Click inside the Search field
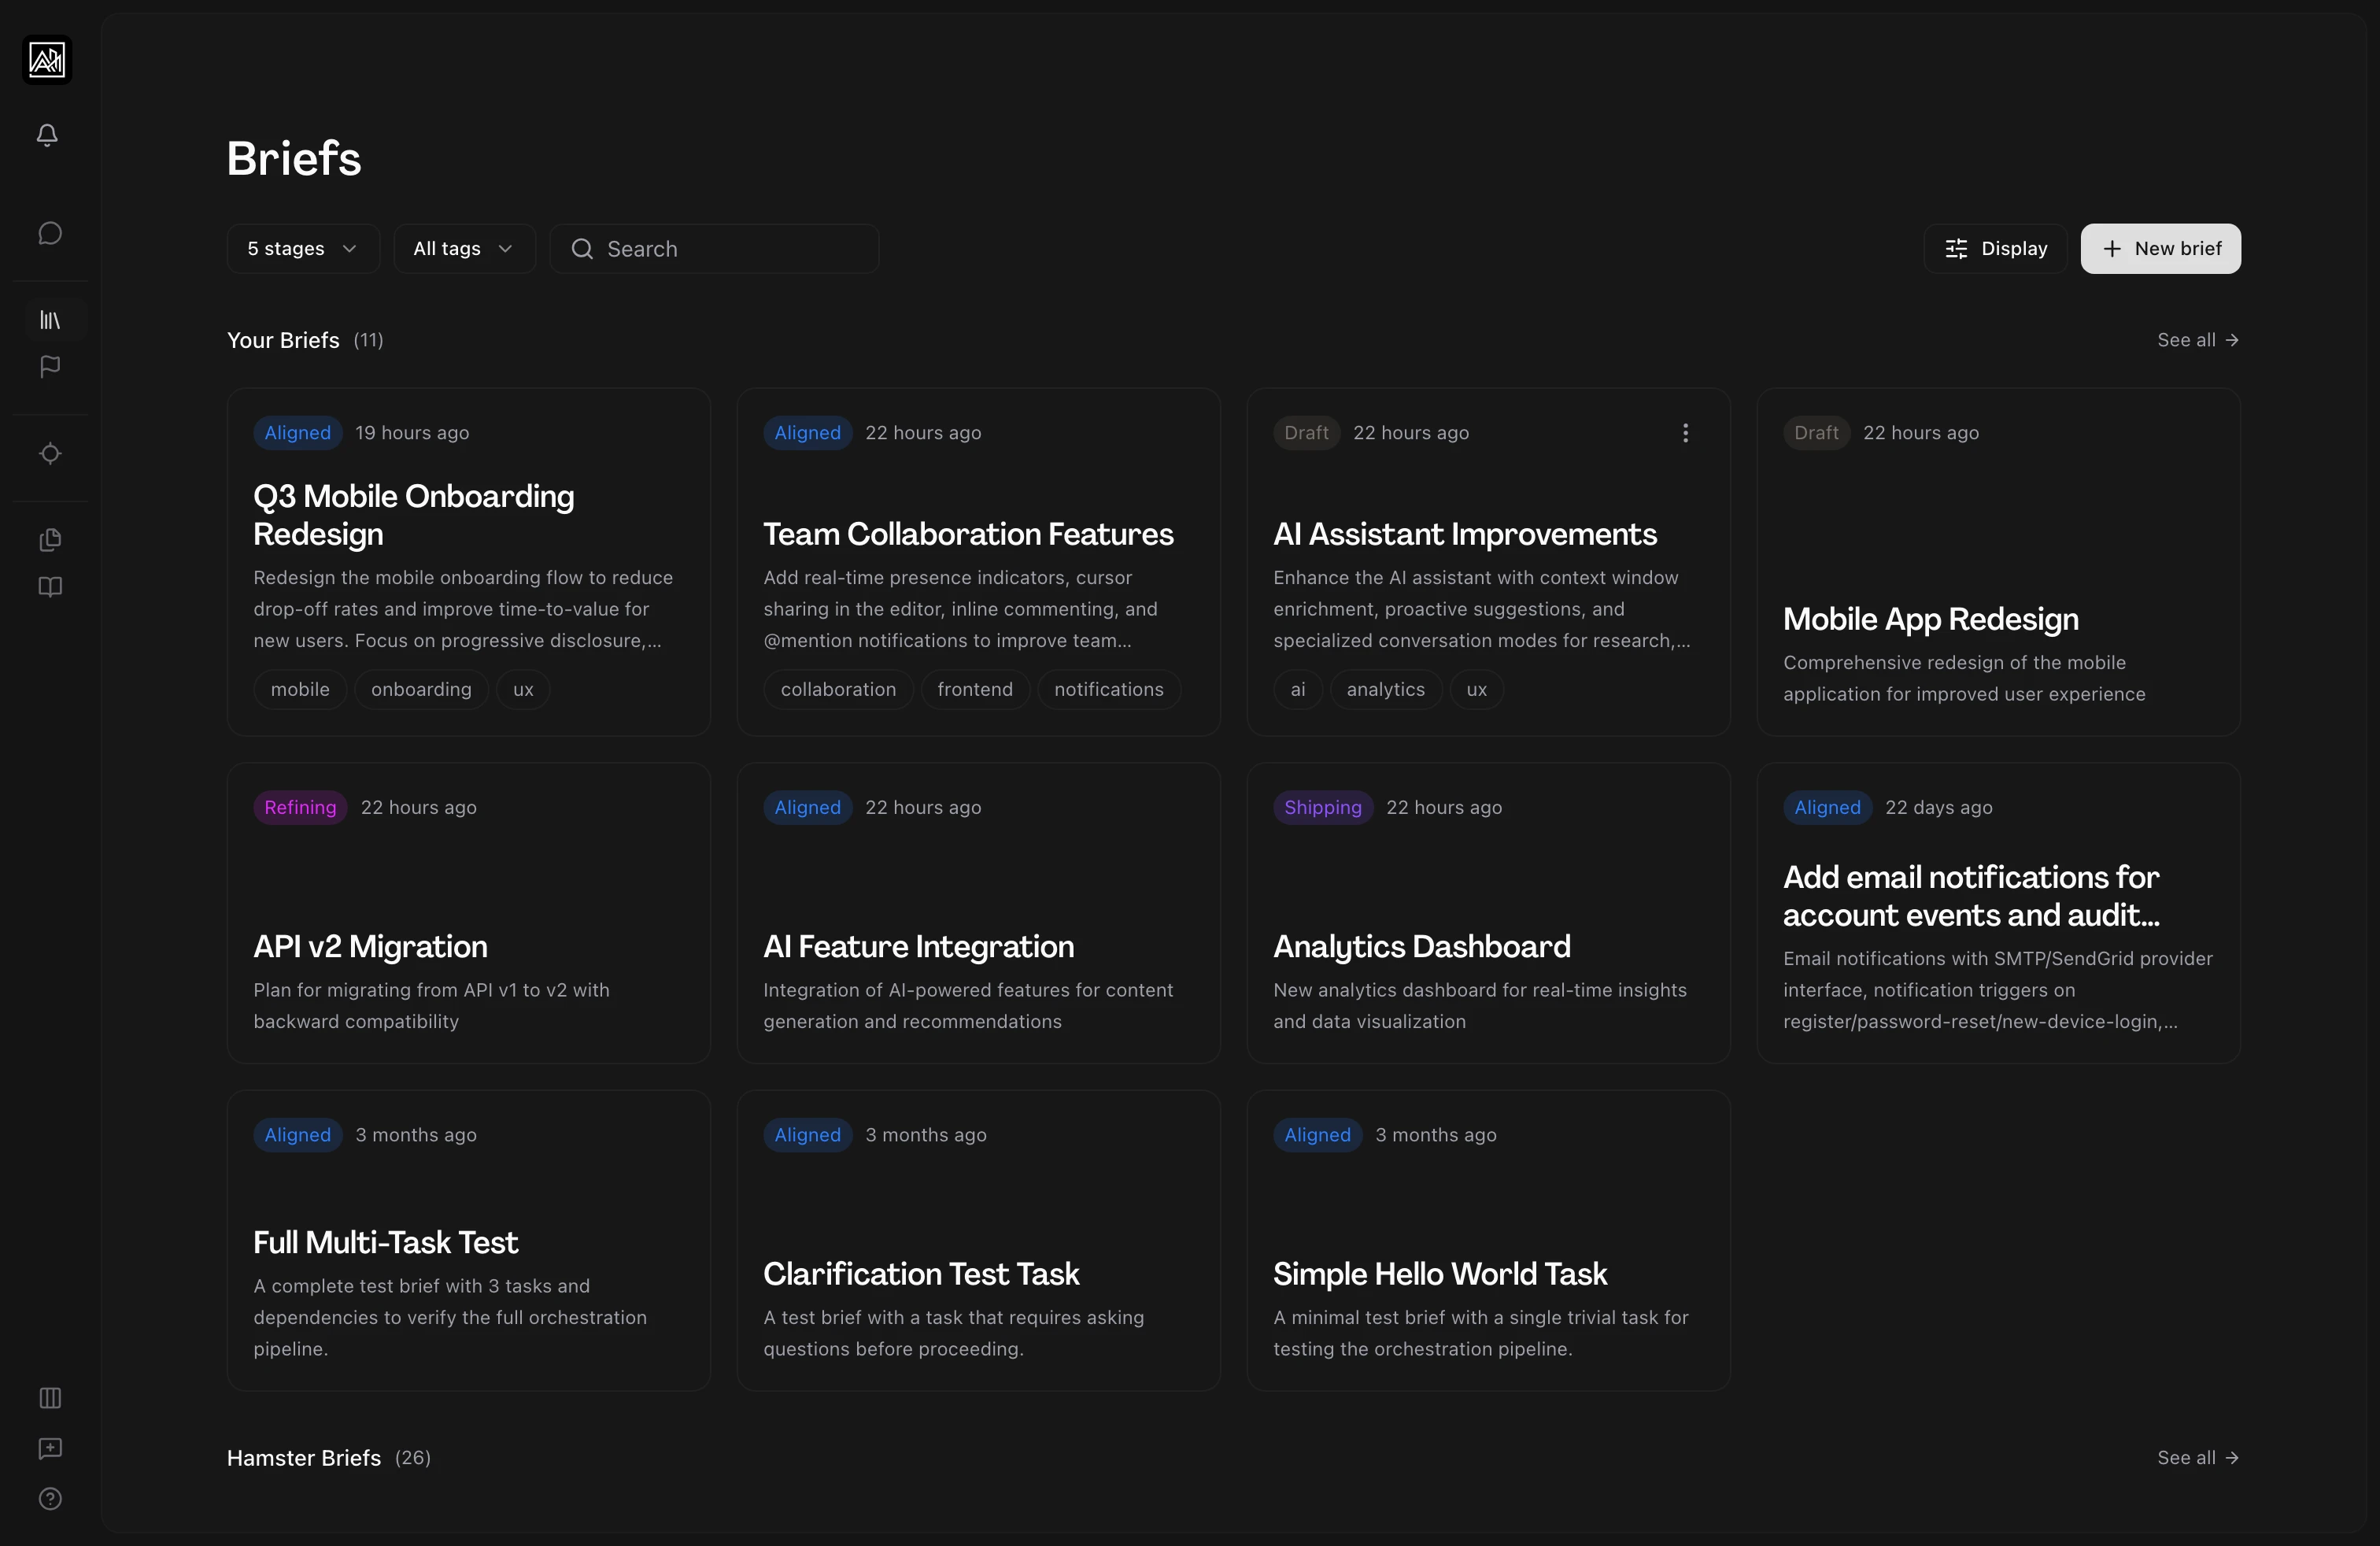The image size is (2380, 1546). tap(714, 248)
